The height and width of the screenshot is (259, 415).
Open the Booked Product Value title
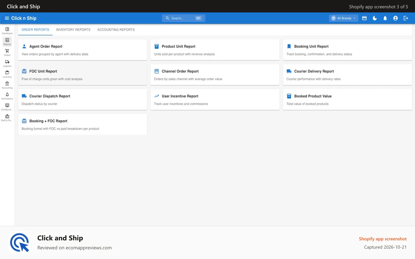[x=313, y=96]
